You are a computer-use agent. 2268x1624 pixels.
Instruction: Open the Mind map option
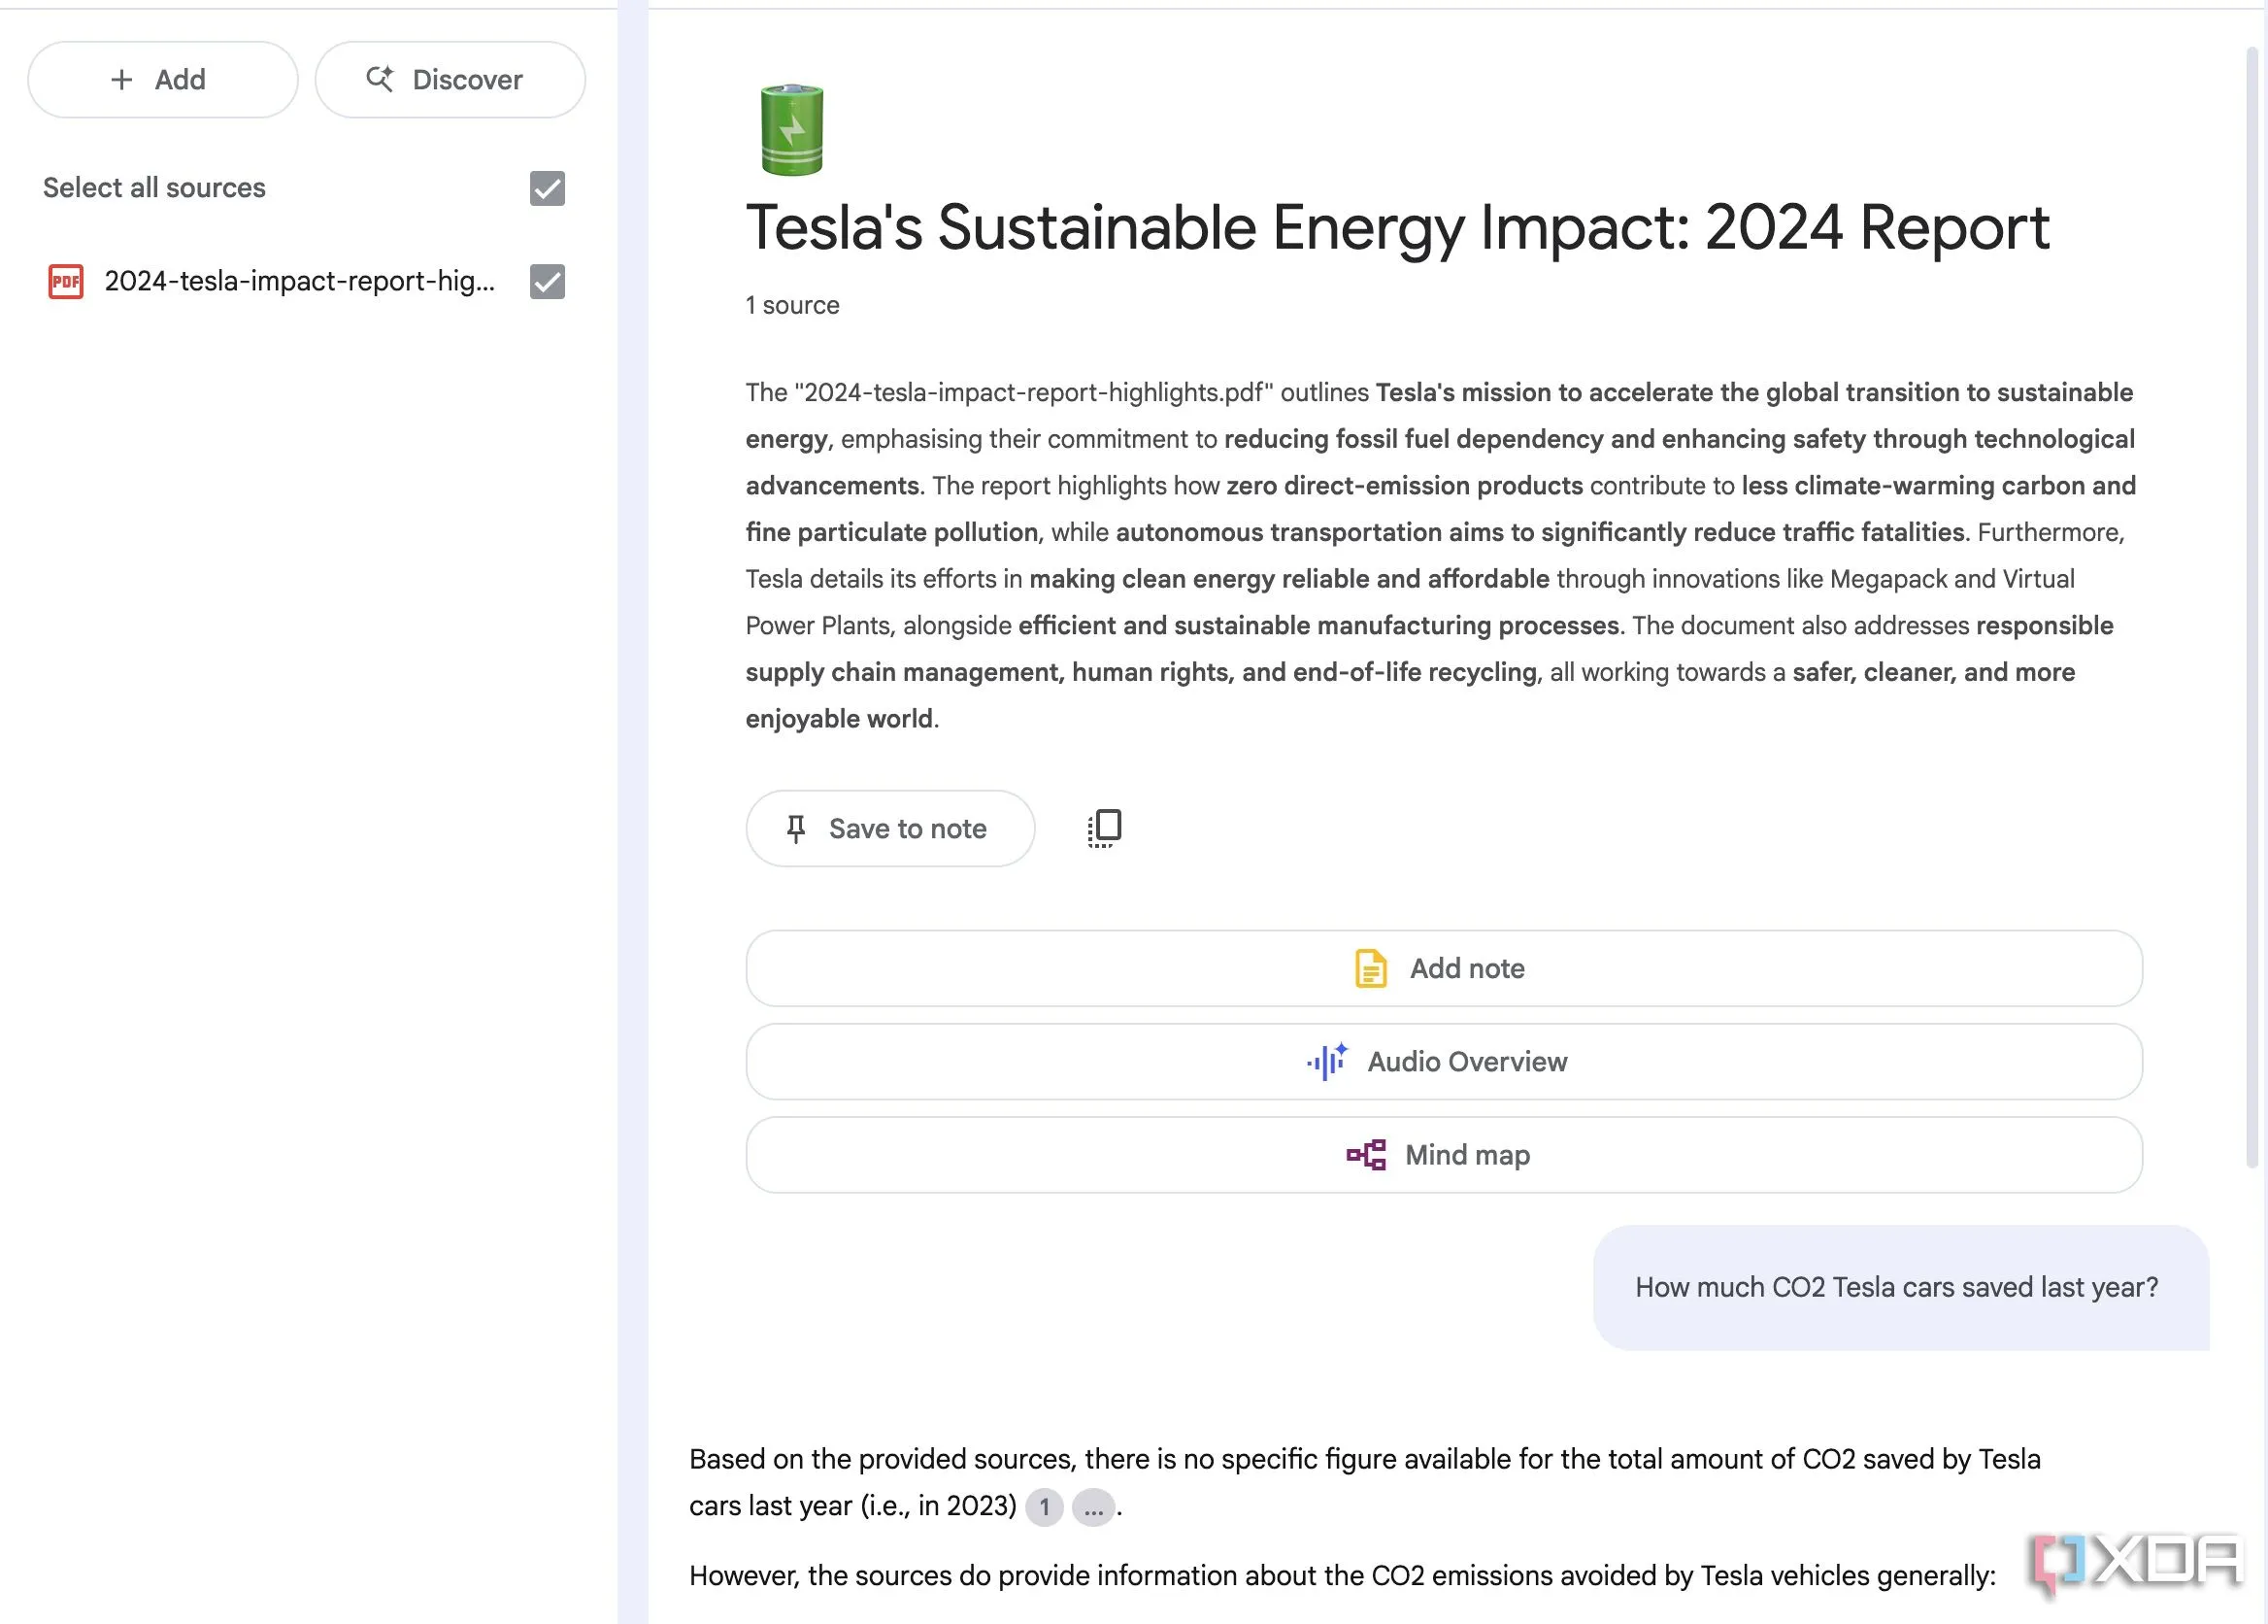click(1444, 1154)
